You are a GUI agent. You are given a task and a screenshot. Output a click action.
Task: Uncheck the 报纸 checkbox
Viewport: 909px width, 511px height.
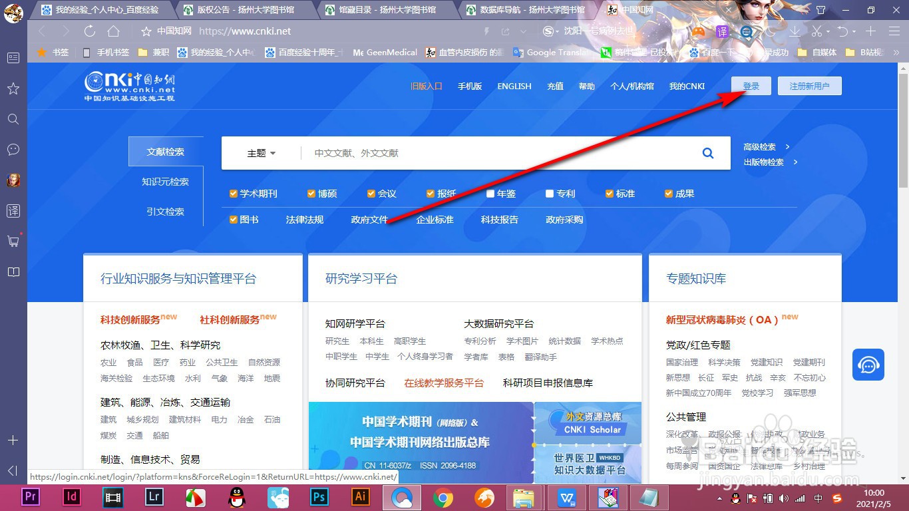[431, 194]
